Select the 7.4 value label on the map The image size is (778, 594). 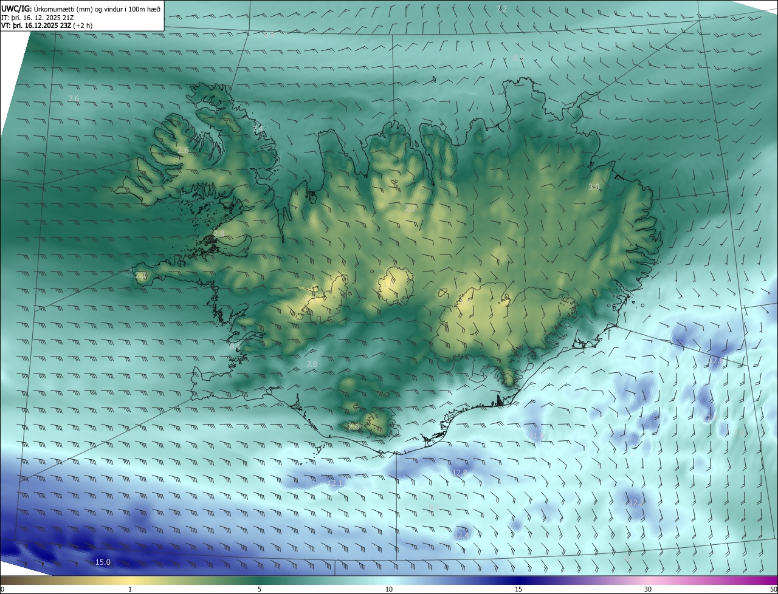[258, 129]
